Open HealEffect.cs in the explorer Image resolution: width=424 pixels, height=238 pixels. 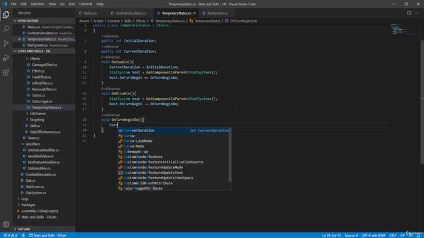coord(41,77)
